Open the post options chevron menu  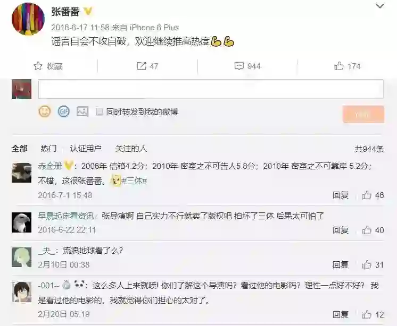tap(380, 6)
